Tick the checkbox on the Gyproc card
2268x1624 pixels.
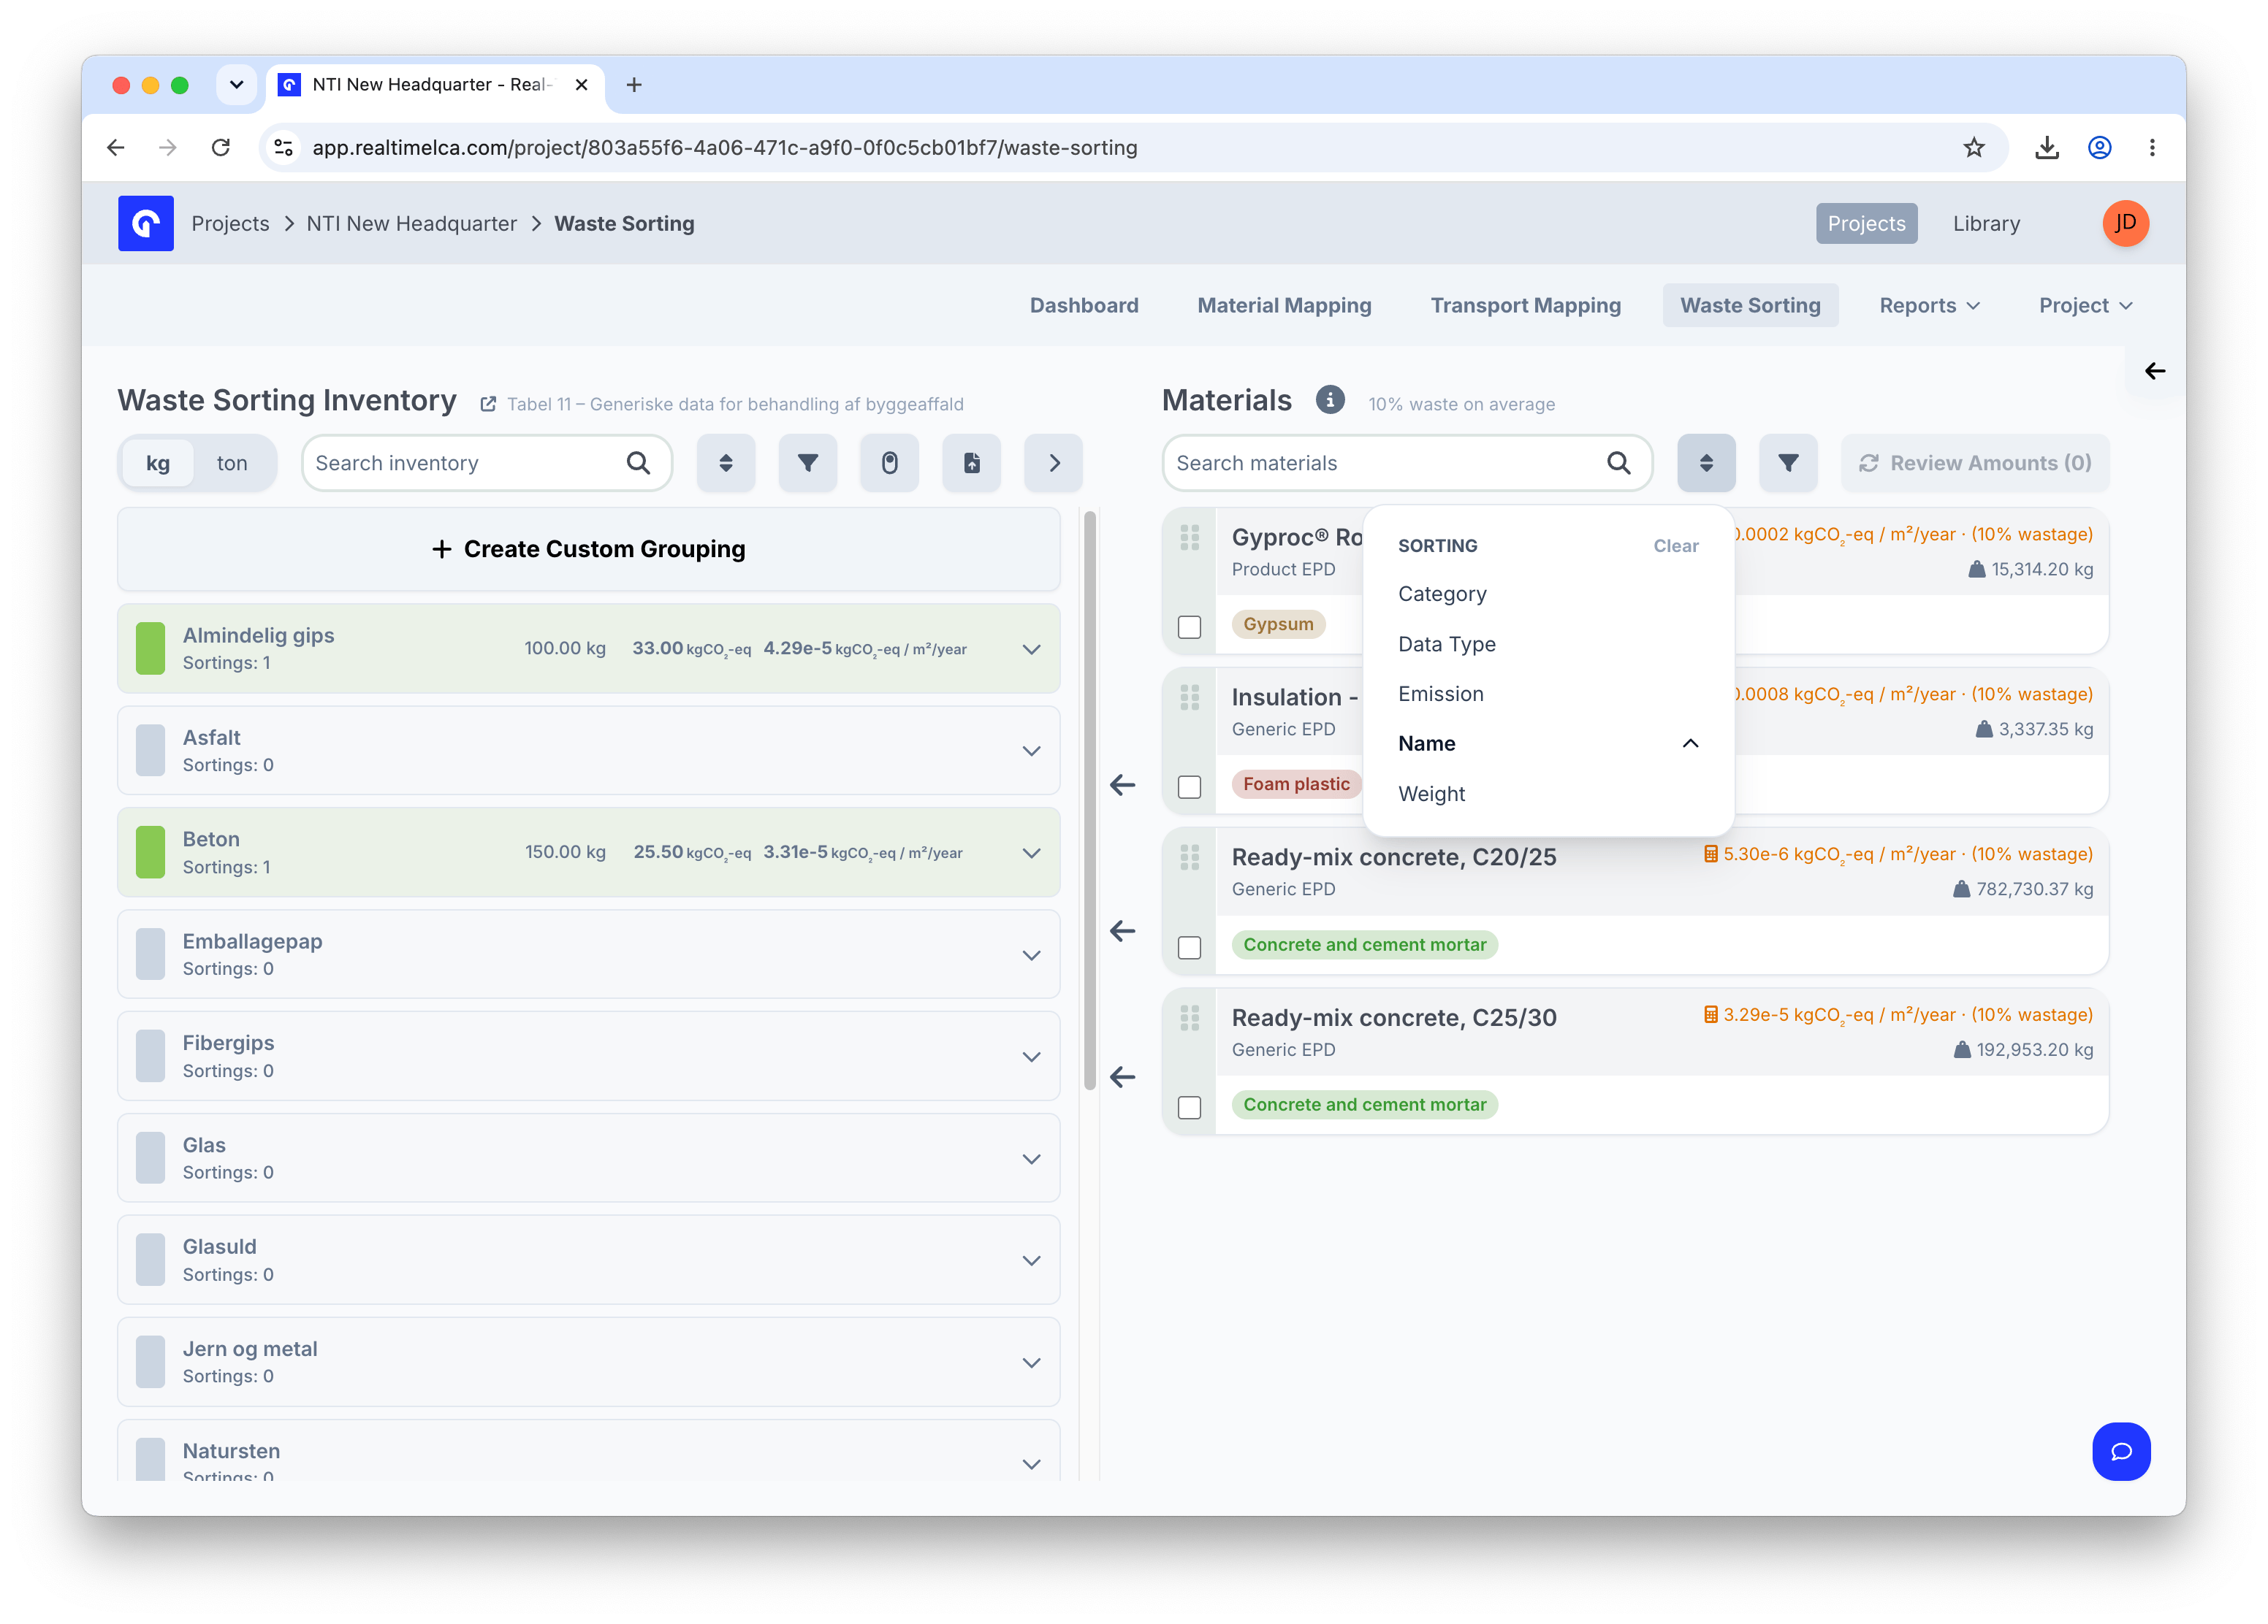[x=1190, y=627]
